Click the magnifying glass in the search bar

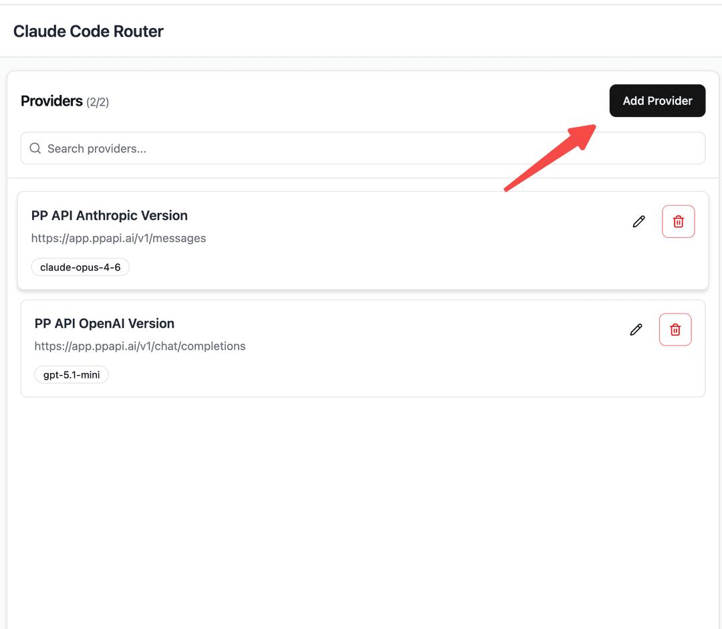[x=35, y=148]
